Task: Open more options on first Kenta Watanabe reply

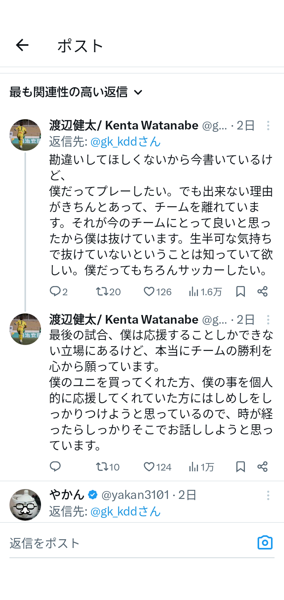Action: tap(268, 126)
